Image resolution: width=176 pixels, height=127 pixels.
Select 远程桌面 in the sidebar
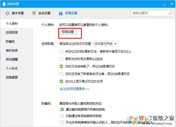pyautogui.click(x=16, y=77)
